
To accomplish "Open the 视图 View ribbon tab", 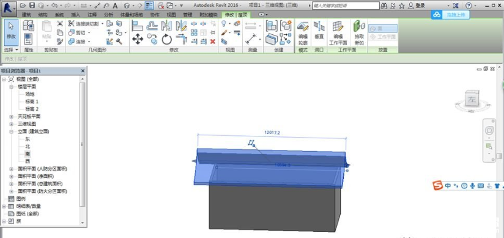I will tap(171, 15).
